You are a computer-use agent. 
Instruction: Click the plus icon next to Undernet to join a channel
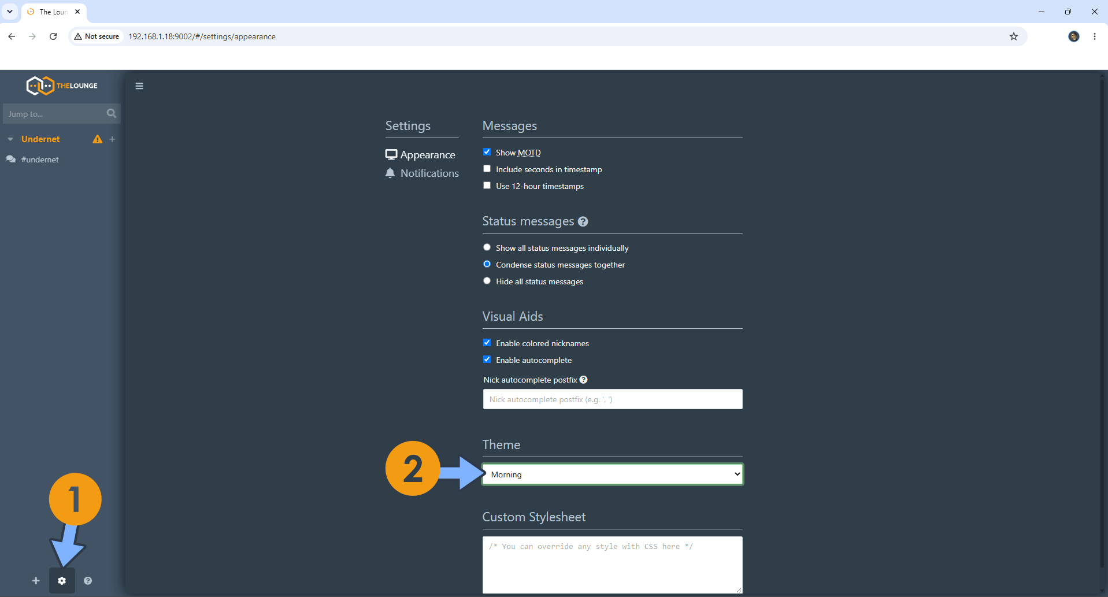coord(112,139)
